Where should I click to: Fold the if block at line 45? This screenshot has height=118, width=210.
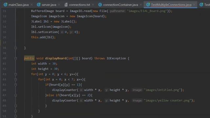click(x=16, y=85)
